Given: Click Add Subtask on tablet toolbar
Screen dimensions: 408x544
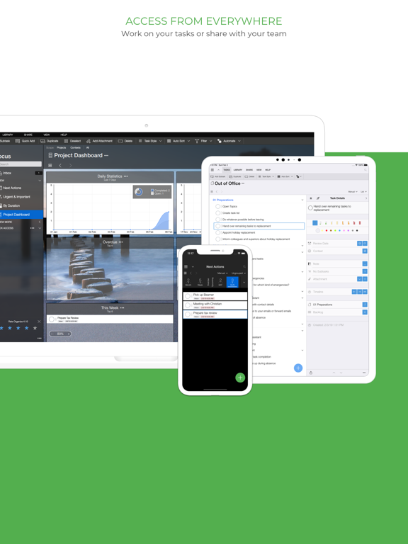Looking at the screenshot, I should coord(218,176).
